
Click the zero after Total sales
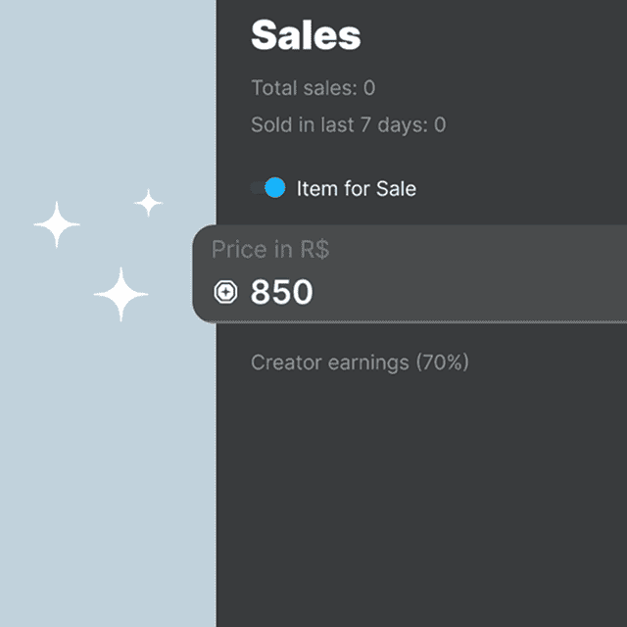click(x=369, y=88)
